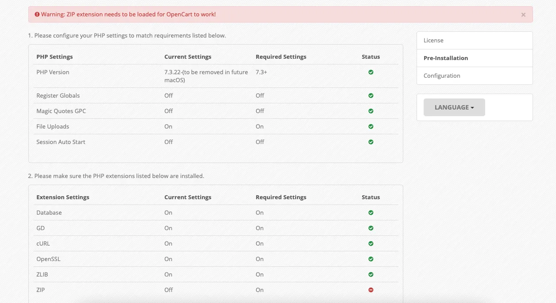556x303 pixels.
Task: Dismiss the ZIP extension warning alert
Action: [523, 15]
